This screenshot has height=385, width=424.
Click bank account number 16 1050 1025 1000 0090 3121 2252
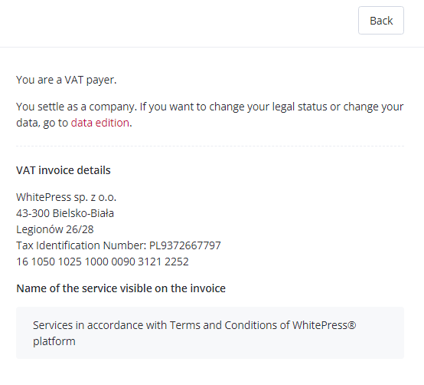(x=103, y=262)
